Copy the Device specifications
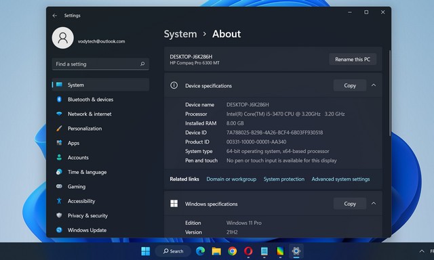 click(350, 85)
